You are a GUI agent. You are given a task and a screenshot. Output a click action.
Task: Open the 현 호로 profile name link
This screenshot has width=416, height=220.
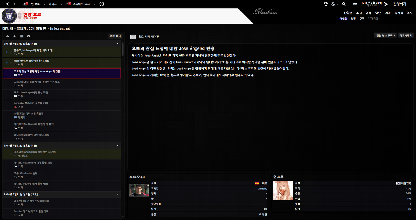point(279,177)
